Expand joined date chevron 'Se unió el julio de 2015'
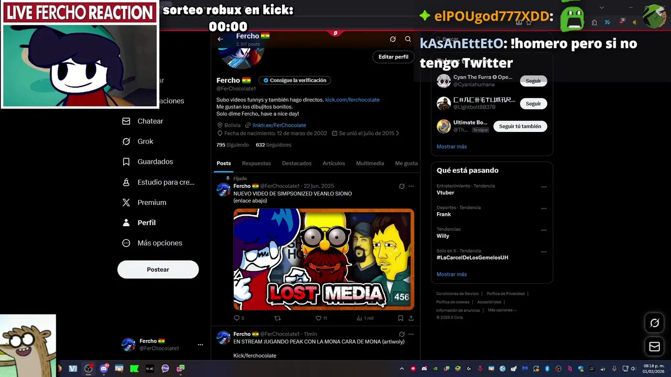 397,133
